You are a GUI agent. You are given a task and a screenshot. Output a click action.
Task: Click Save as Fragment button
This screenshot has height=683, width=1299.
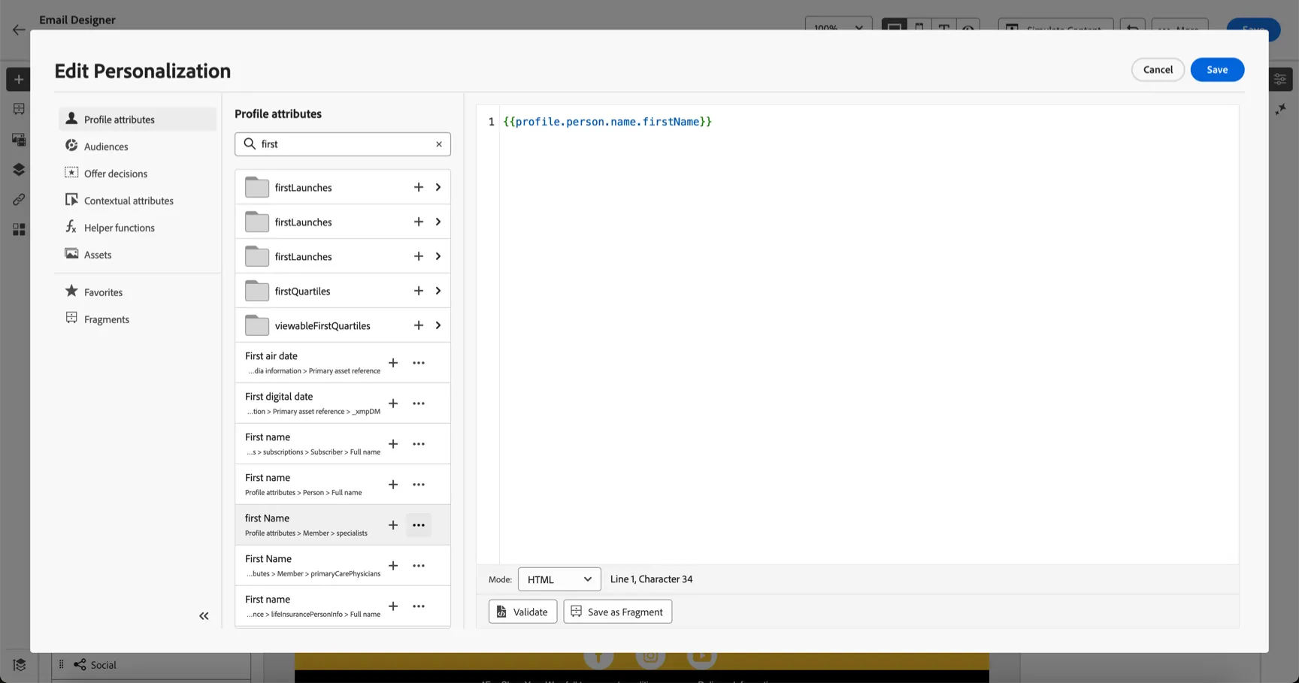(617, 612)
